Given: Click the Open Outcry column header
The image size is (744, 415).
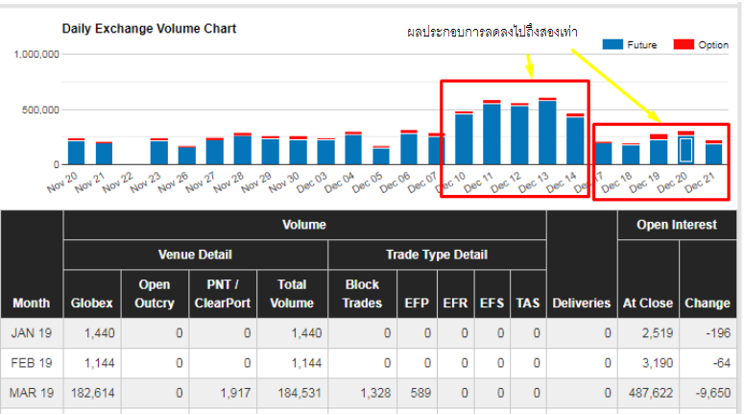Looking at the screenshot, I should (x=155, y=293).
